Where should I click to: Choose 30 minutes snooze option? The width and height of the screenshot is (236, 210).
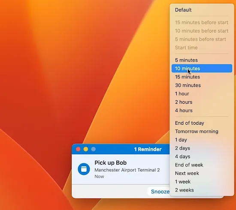coord(202,85)
